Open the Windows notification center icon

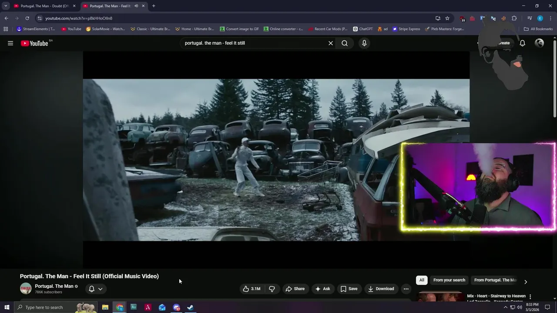point(548,307)
